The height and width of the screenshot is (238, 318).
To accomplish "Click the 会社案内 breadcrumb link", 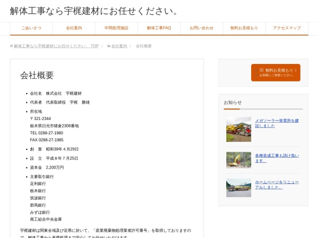I will click(119, 46).
